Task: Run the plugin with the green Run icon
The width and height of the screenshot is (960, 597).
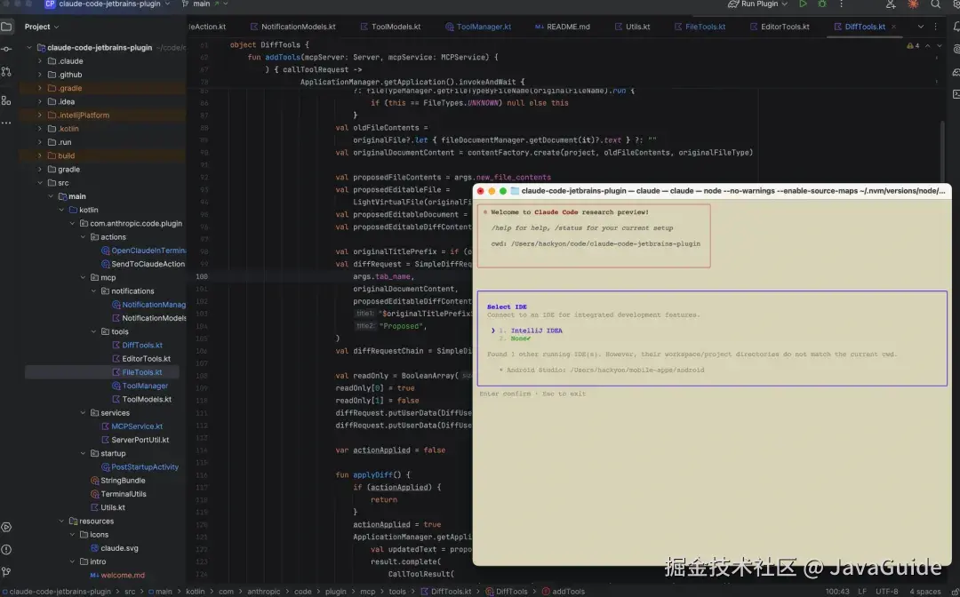Action: (x=803, y=4)
